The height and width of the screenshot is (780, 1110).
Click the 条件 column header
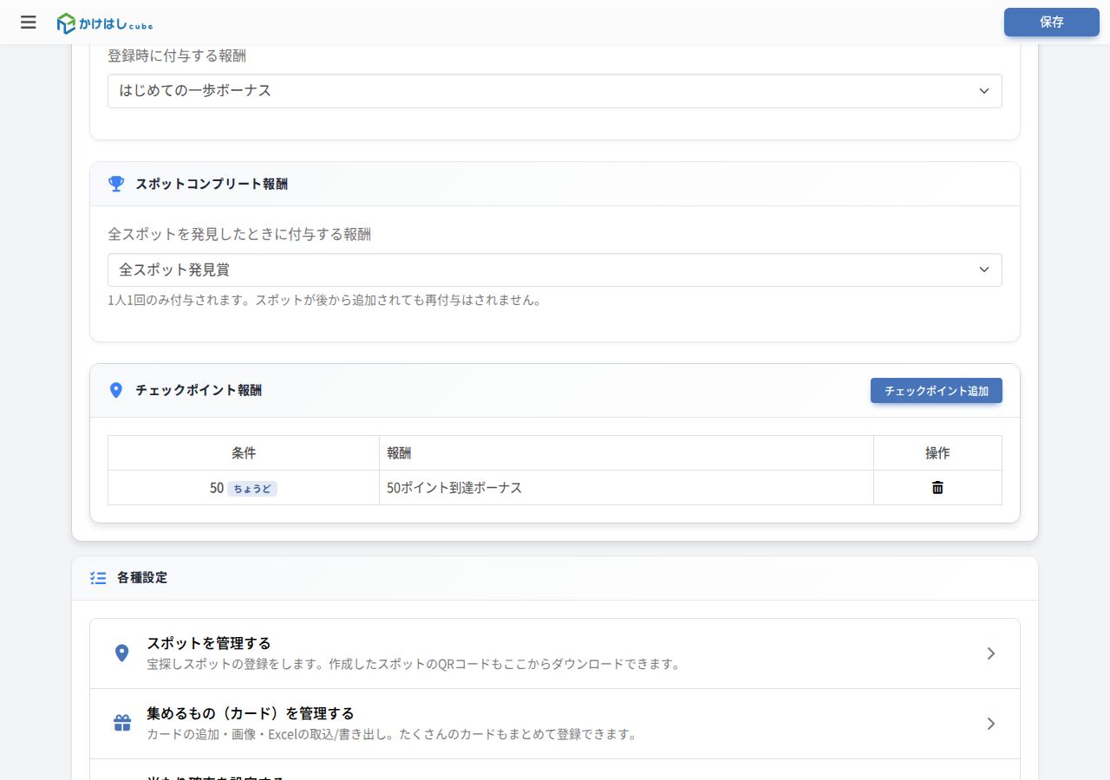[244, 453]
